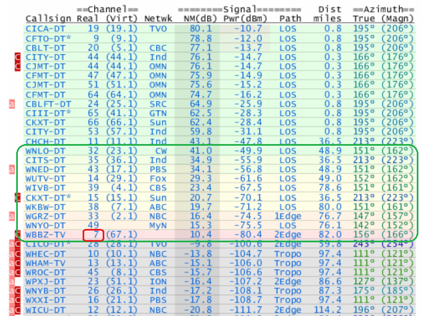Click CBC network in CBLT-DT row
Viewport: 424px width, 316px height.
[x=158, y=48]
